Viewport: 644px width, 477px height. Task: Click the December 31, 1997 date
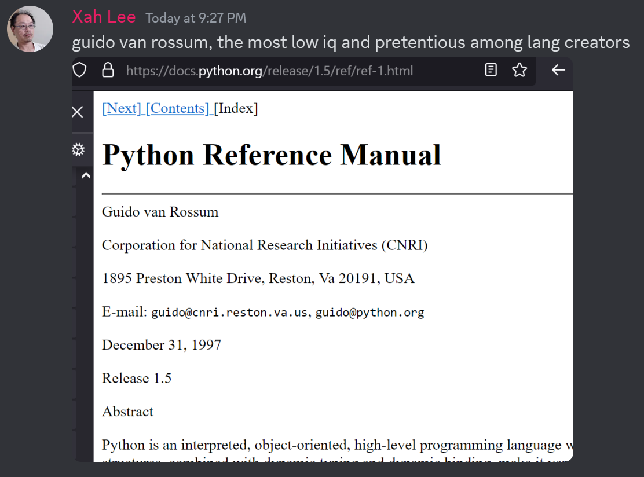click(x=162, y=345)
